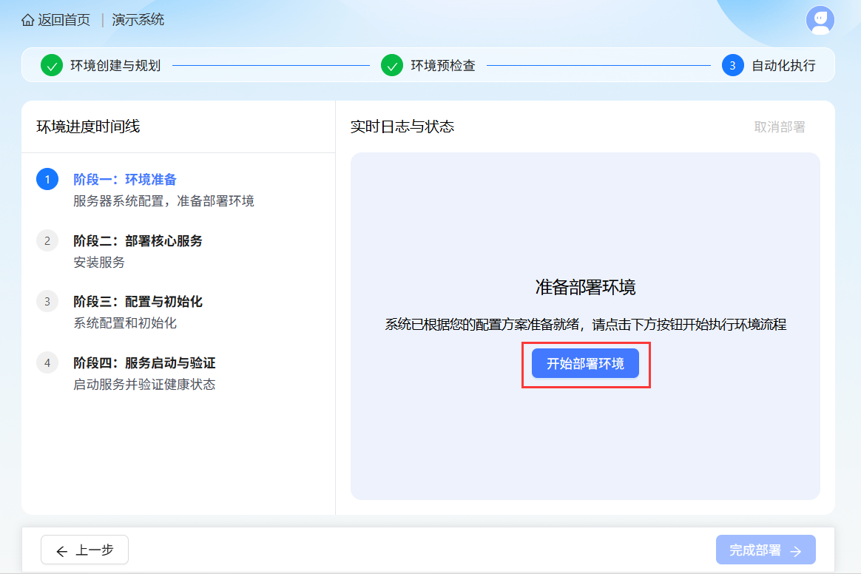Open the robot avatar icon in top corner

[x=820, y=20]
